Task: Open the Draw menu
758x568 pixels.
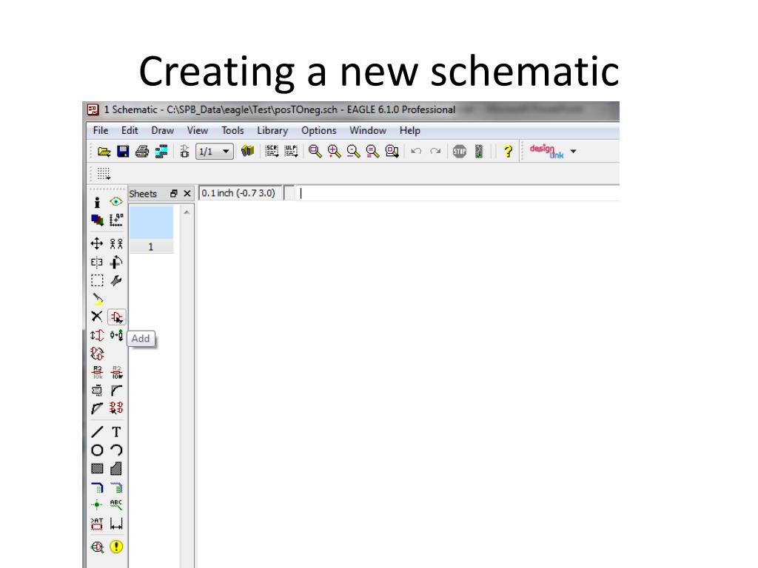Action: click(162, 130)
